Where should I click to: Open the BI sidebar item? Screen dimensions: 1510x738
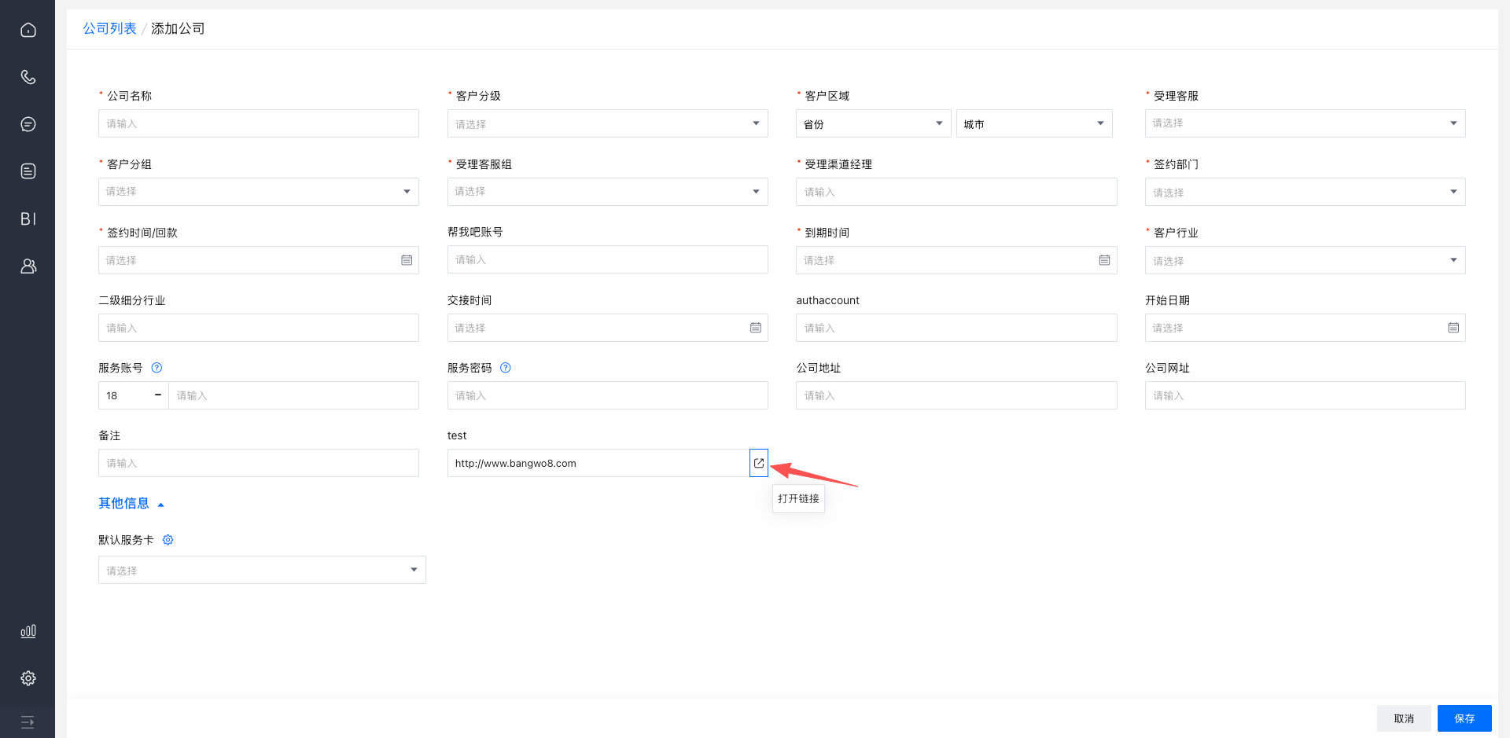click(28, 218)
